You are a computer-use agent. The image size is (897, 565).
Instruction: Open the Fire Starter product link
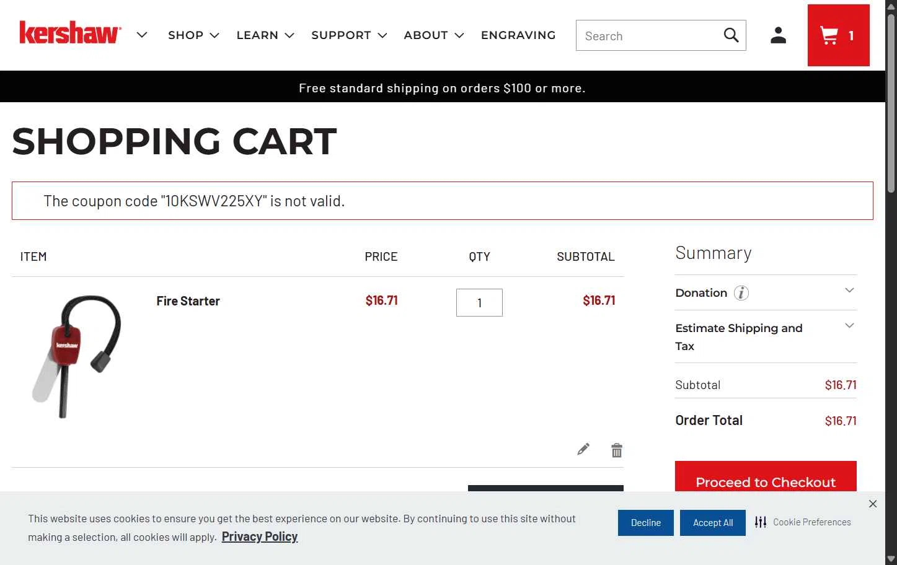tap(188, 301)
